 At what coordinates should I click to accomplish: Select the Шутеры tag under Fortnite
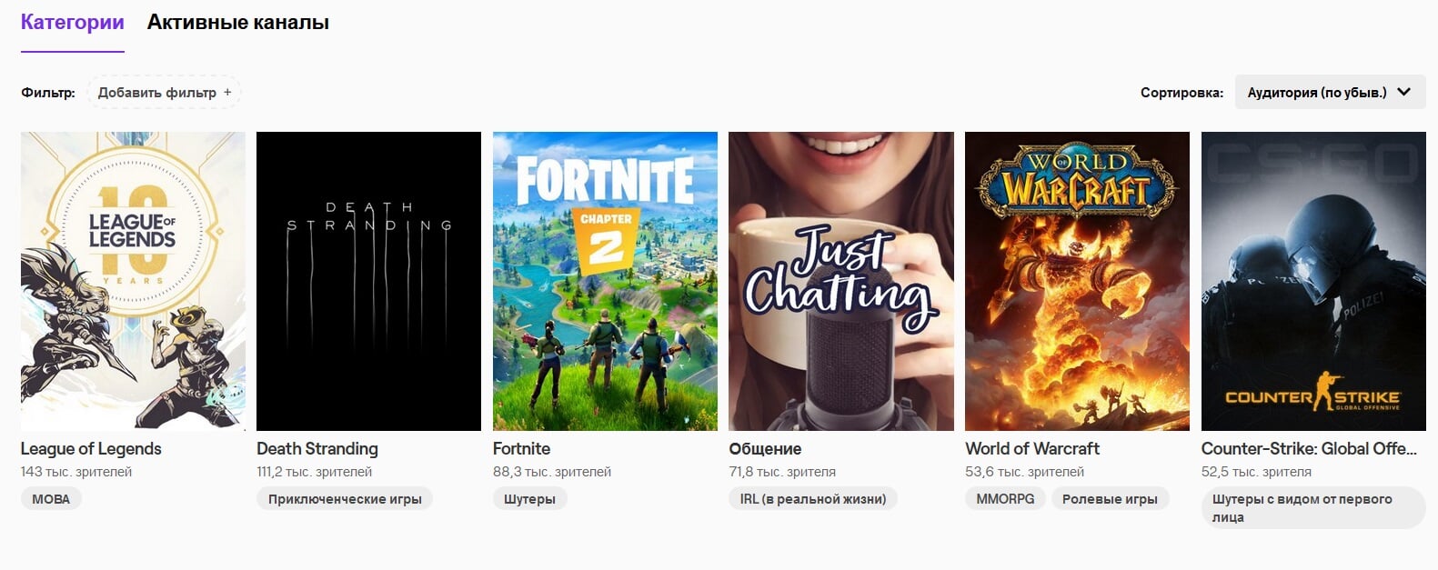529,499
